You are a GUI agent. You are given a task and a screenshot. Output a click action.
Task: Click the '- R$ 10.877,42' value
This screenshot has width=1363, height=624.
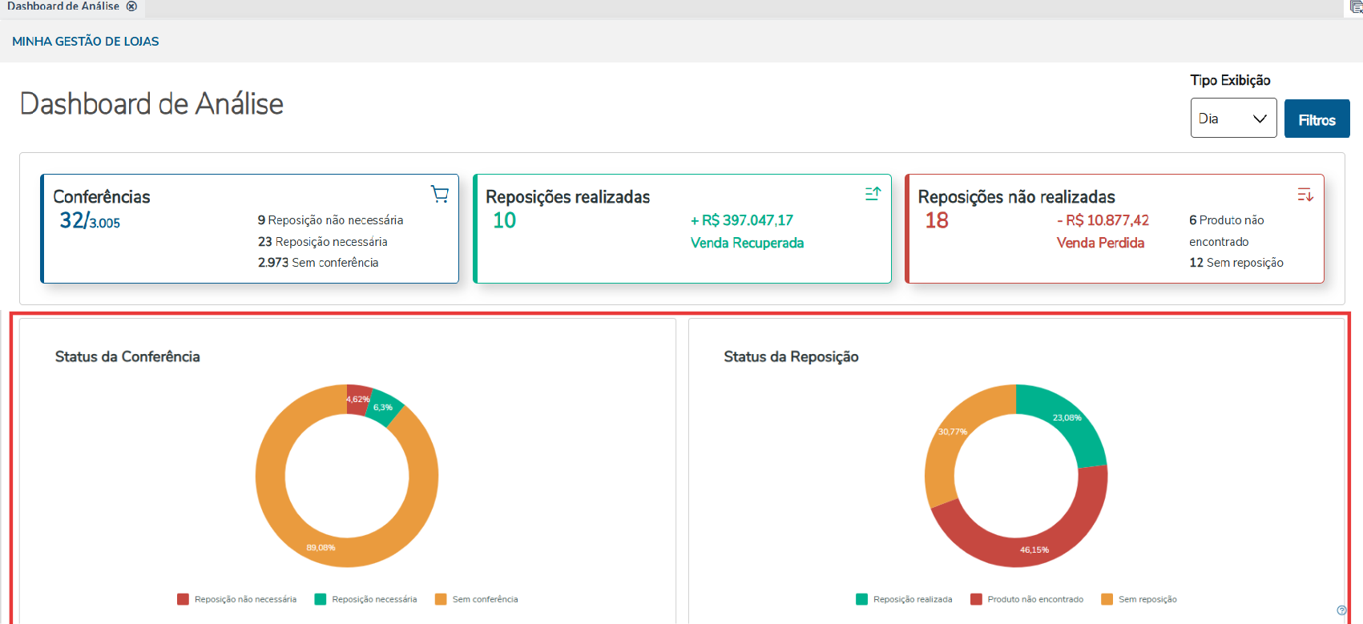1103,220
